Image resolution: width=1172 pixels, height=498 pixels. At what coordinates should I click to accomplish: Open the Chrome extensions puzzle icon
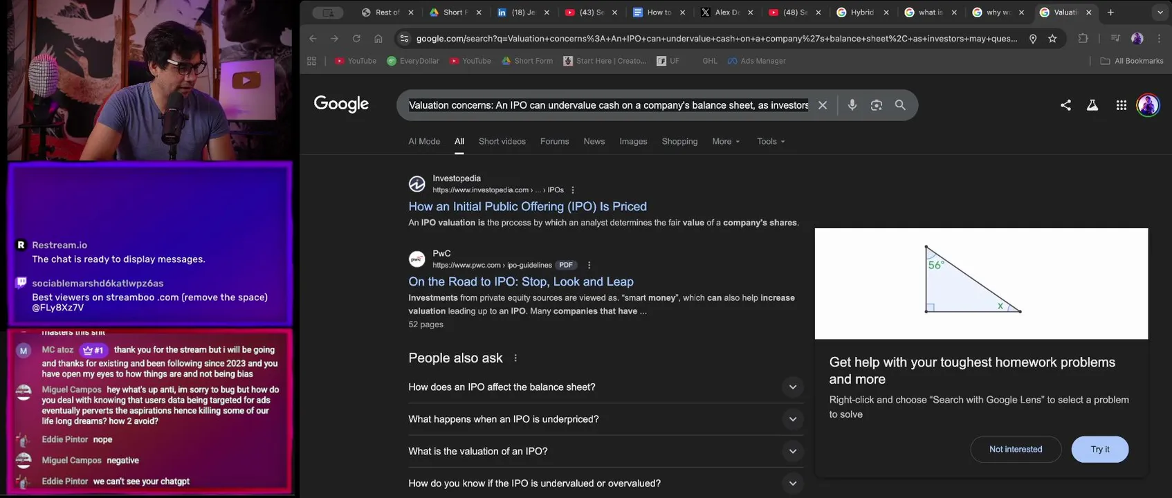1083,39
